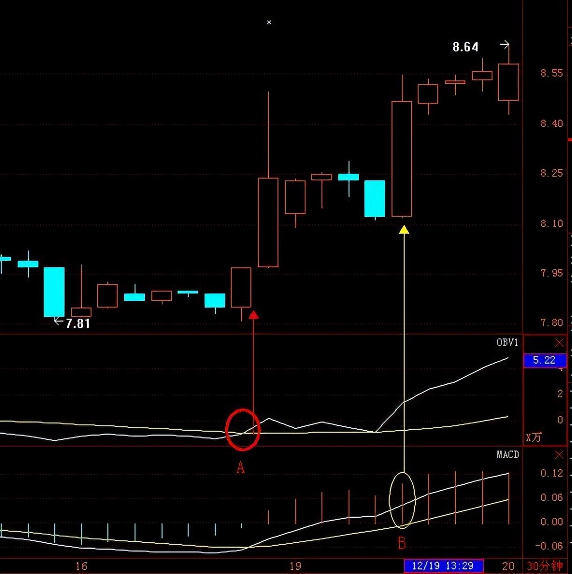Click the red circle marked A

tap(242, 430)
